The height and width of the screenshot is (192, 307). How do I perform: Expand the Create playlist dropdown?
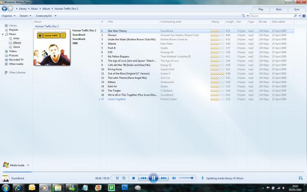pos(46,16)
